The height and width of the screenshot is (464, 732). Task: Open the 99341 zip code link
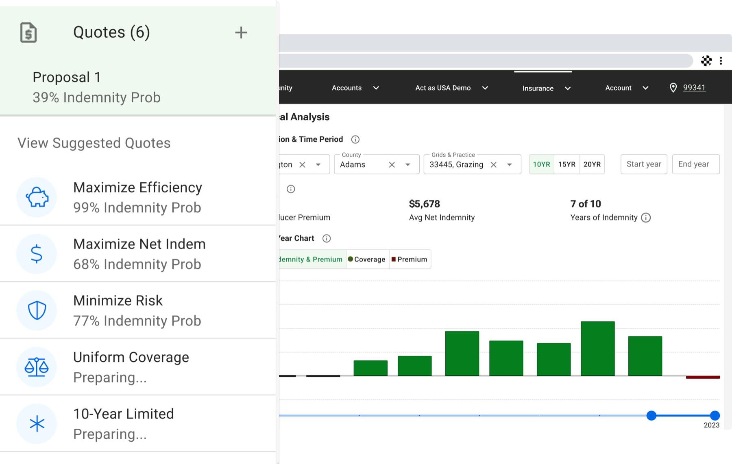[694, 88]
